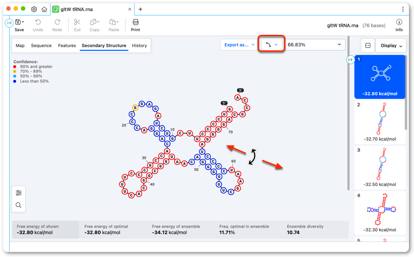Open the 66.83% zoom level dropdown
Image resolution: width=414 pixels, height=257 pixels.
click(315, 45)
